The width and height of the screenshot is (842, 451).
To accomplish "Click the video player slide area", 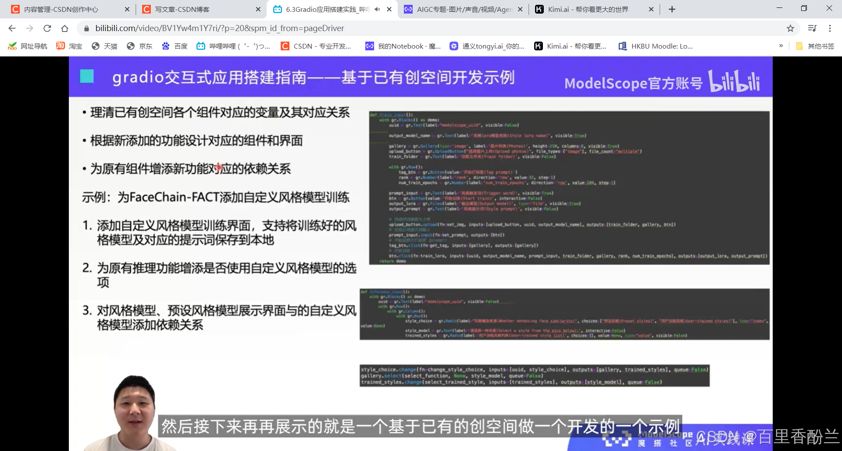I will (421, 254).
